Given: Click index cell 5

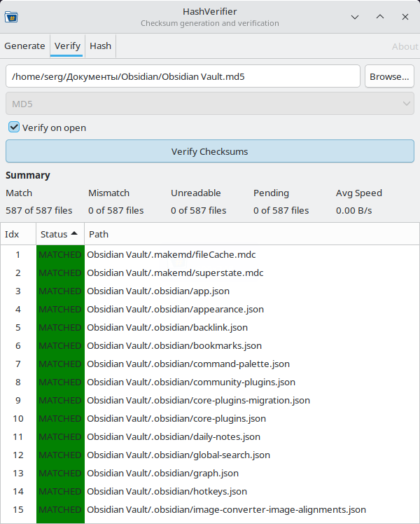Looking at the screenshot, I should tap(18, 328).
